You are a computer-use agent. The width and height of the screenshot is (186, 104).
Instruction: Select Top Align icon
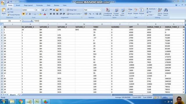coord(51,10)
